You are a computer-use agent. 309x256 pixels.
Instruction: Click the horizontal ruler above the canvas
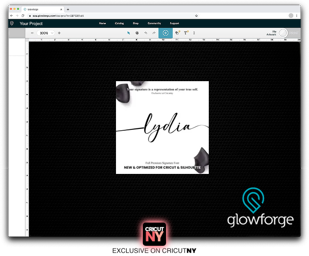point(165,40)
